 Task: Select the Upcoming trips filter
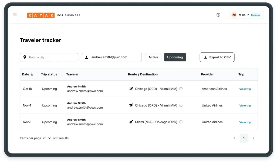point(175,57)
